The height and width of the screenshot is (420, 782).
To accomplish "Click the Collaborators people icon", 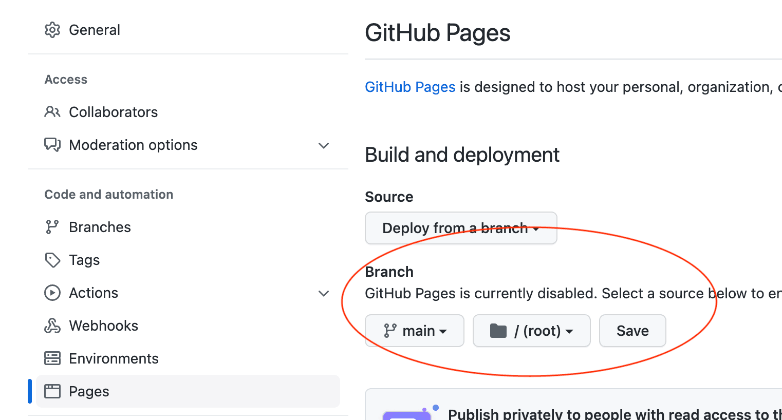I will (52, 112).
